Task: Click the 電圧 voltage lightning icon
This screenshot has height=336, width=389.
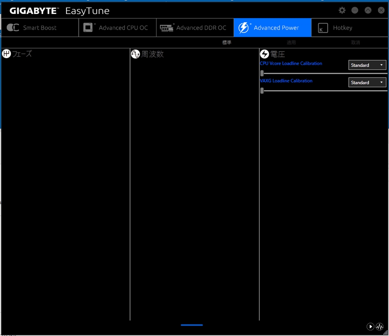Action: (x=264, y=54)
